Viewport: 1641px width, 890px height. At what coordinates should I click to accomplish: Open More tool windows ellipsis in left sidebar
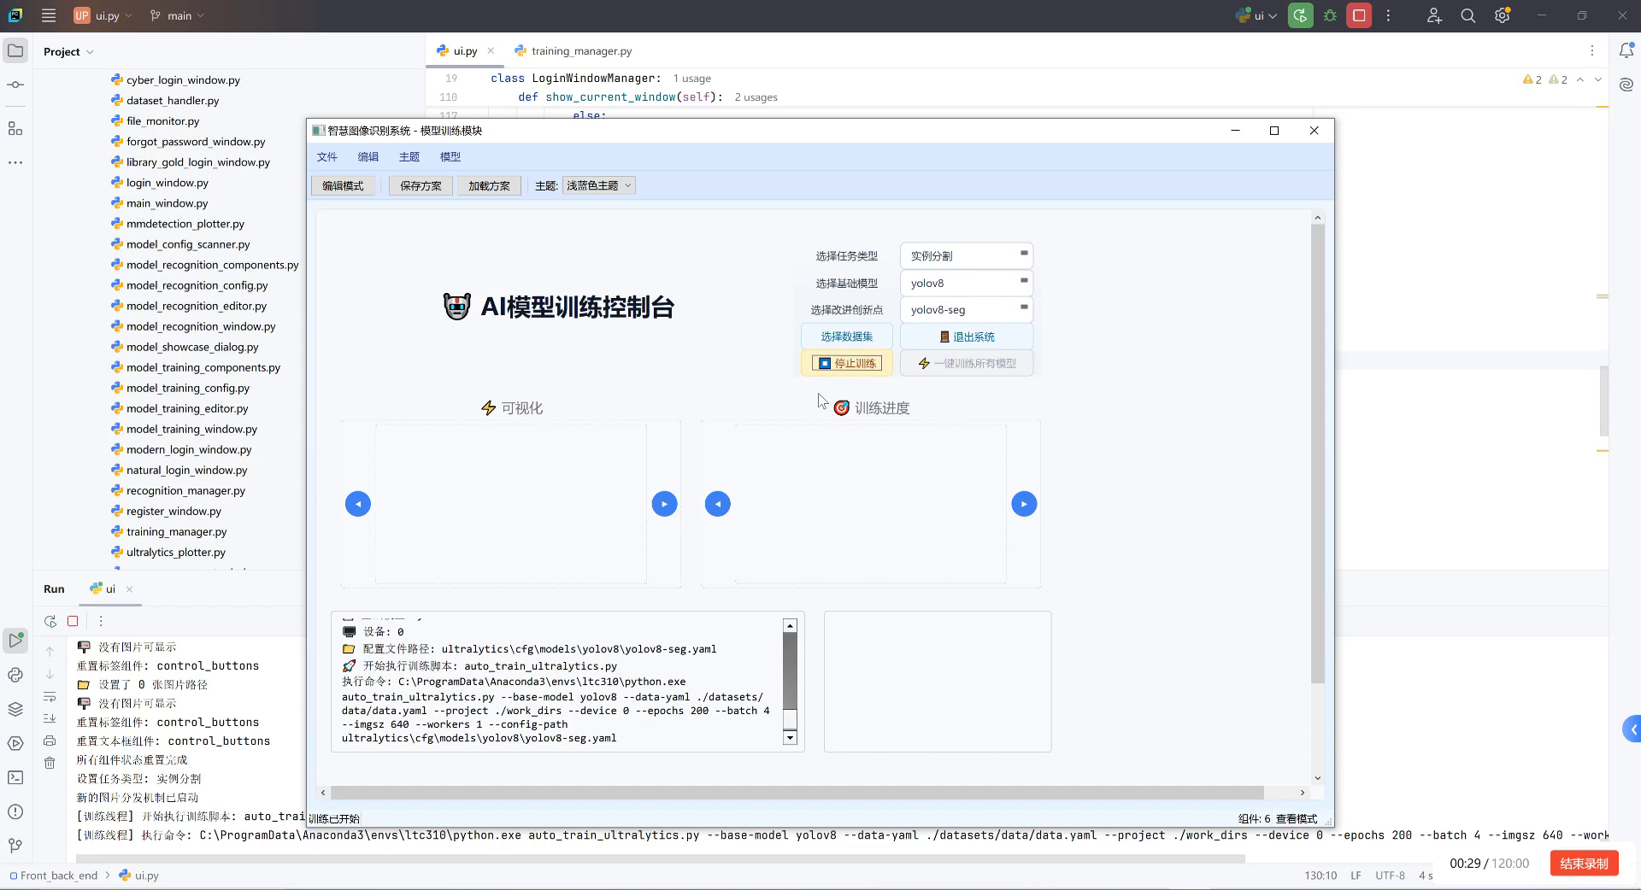click(x=15, y=162)
